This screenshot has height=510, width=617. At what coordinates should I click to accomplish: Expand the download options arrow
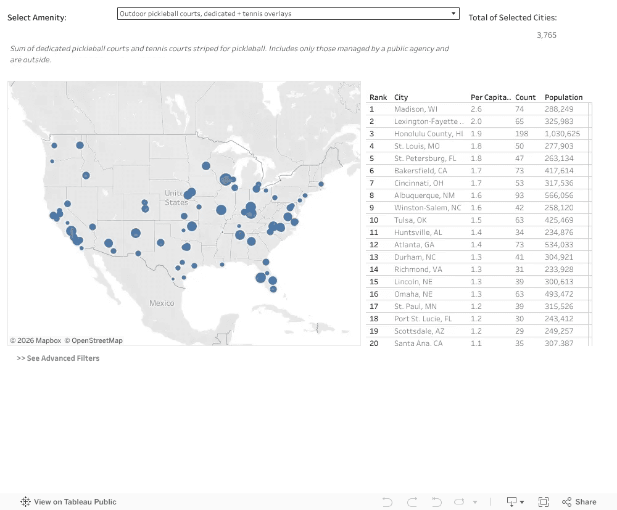point(522,502)
